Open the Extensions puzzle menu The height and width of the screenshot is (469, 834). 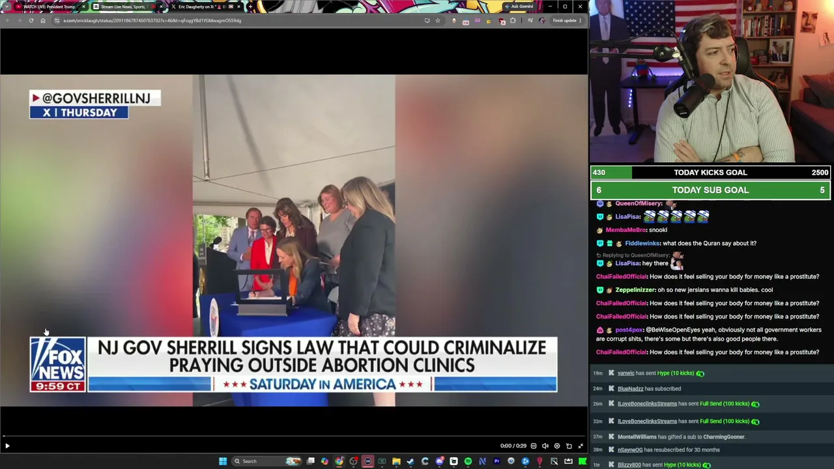[513, 20]
